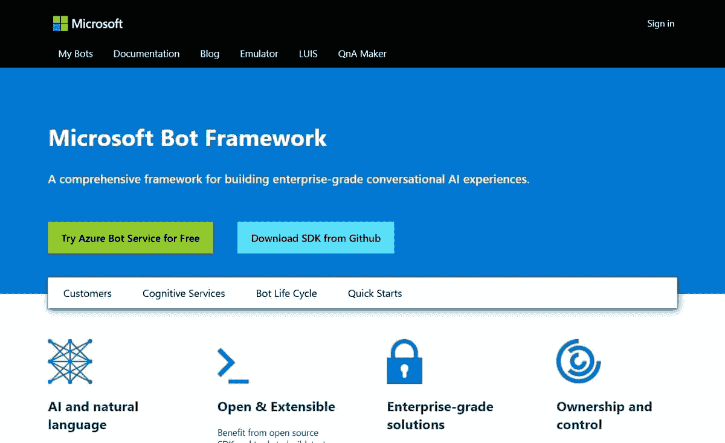
Task: Jump to the Quick Starts tab
Action: point(375,293)
